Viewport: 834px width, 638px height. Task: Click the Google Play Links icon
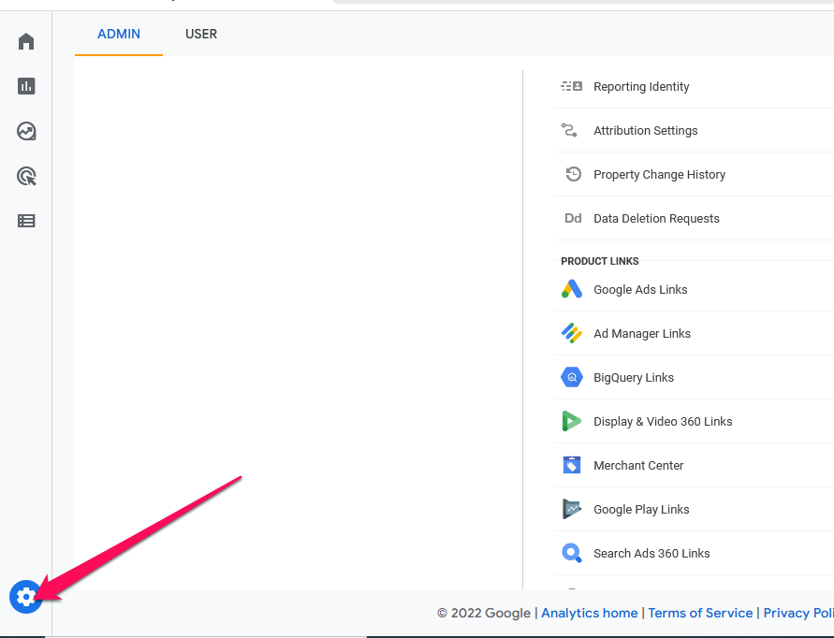point(572,509)
